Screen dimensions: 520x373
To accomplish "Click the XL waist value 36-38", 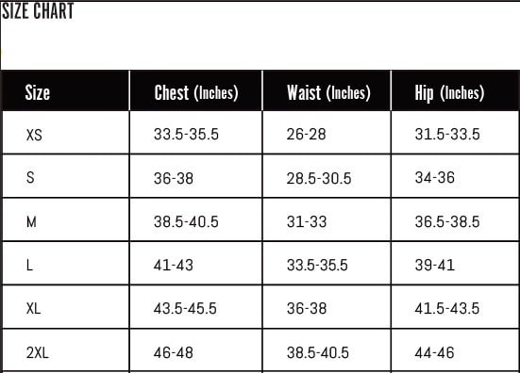I will pos(307,308).
